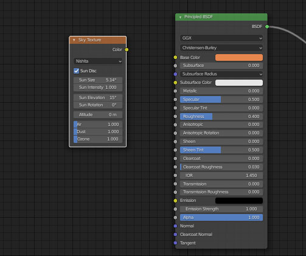Screen dimensions: 306x256
Task: Click the Specular slider at 0.500
Action: coord(221,100)
